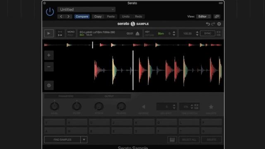The height and width of the screenshot is (149, 265).
Task: Click the overview waveform playhead marker
Action: 92,45
